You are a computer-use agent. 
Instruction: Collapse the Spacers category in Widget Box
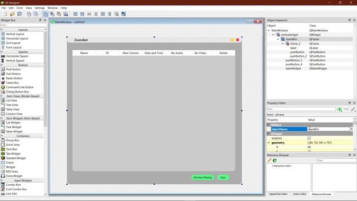(2, 52)
